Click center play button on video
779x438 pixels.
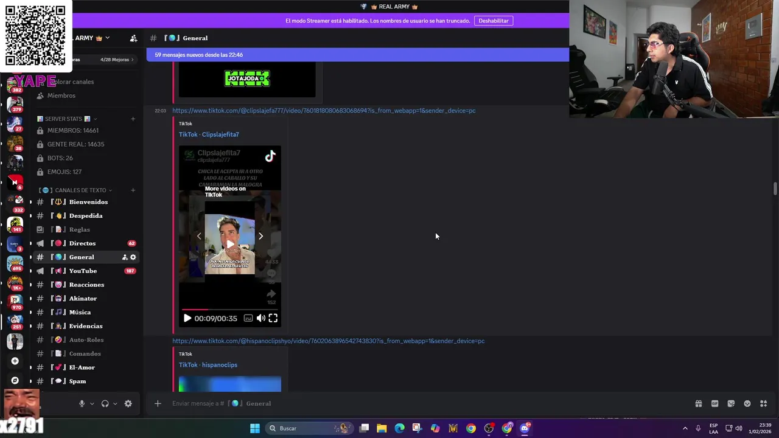click(x=230, y=245)
